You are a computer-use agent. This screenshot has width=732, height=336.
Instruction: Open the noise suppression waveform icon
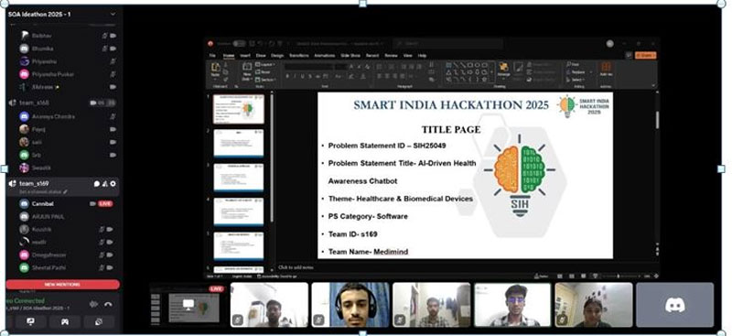tap(93, 304)
